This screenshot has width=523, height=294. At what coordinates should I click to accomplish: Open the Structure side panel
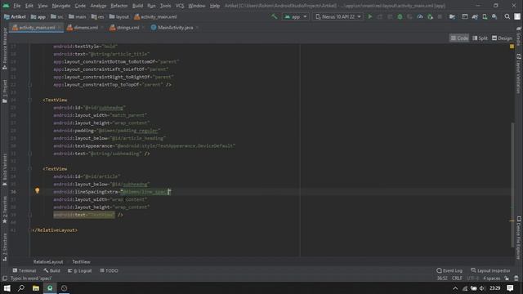[x=4, y=247]
